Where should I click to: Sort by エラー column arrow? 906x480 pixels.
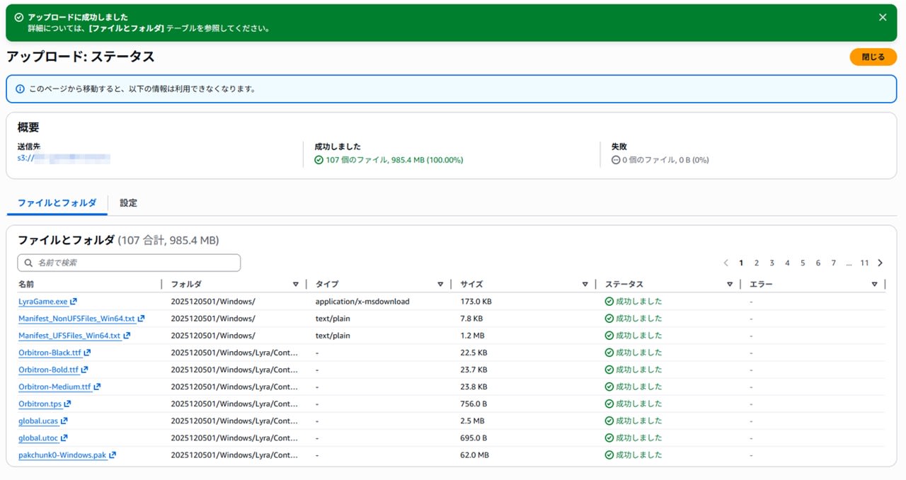[874, 285]
